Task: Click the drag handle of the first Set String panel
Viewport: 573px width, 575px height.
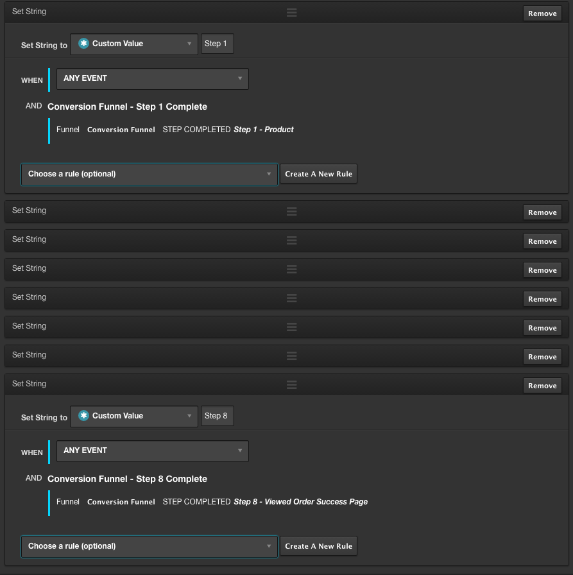Action: [291, 13]
